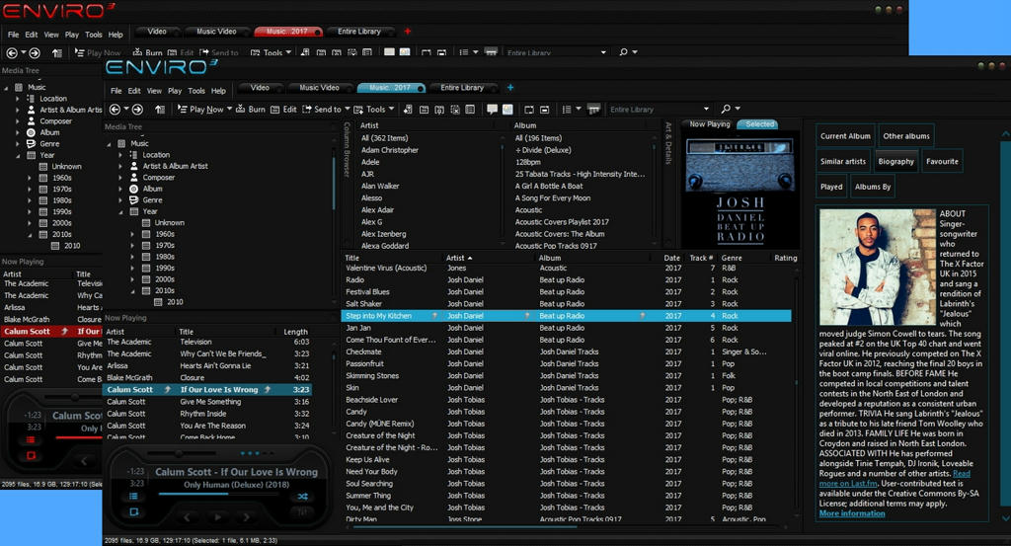The height and width of the screenshot is (546, 1011).
Task: Click the equalizer bars icon in front toolbar
Action: pyautogui.click(x=593, y=110)
